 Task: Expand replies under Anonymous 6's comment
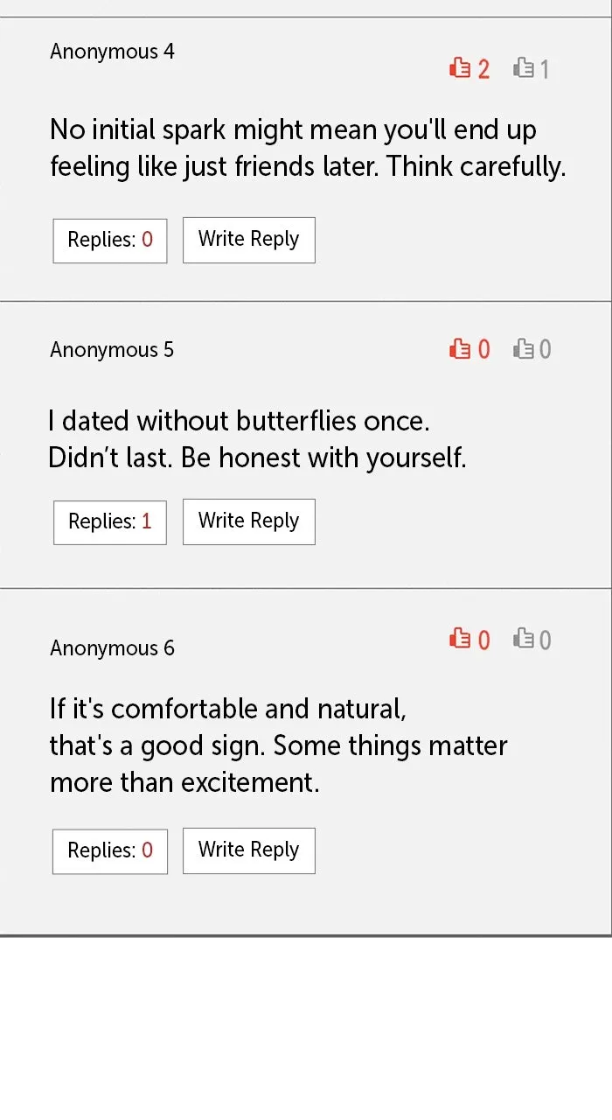click(x=110, y=850)
